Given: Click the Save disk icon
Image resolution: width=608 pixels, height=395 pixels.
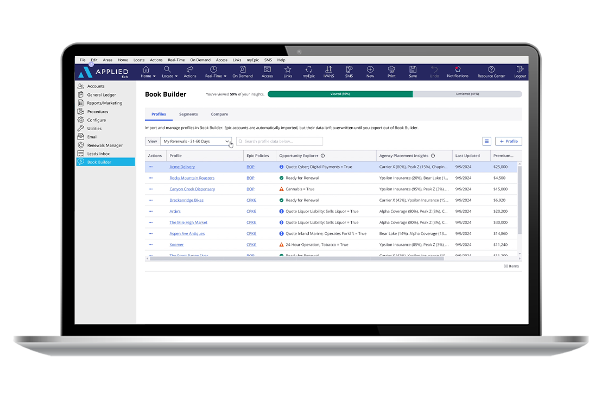Looking at the screenshot, I should [x=413, y=69].
